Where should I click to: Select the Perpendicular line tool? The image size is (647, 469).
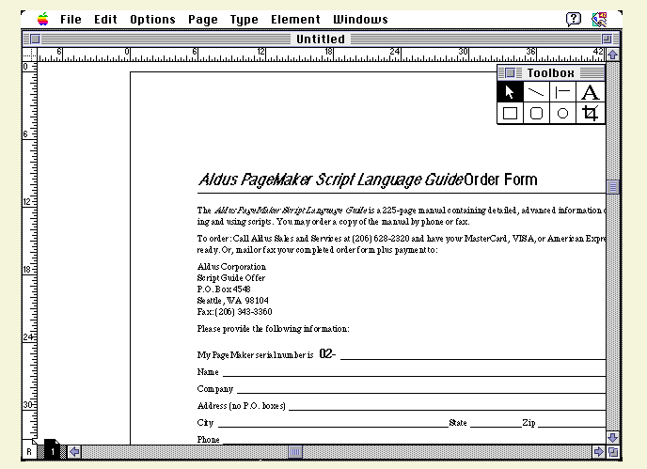pos(562,92)
